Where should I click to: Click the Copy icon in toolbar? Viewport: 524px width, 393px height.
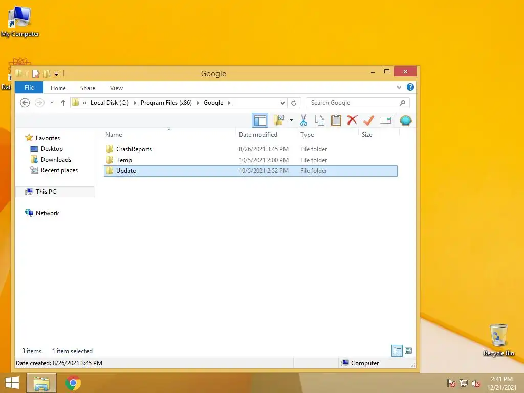[x=320, y=120]
